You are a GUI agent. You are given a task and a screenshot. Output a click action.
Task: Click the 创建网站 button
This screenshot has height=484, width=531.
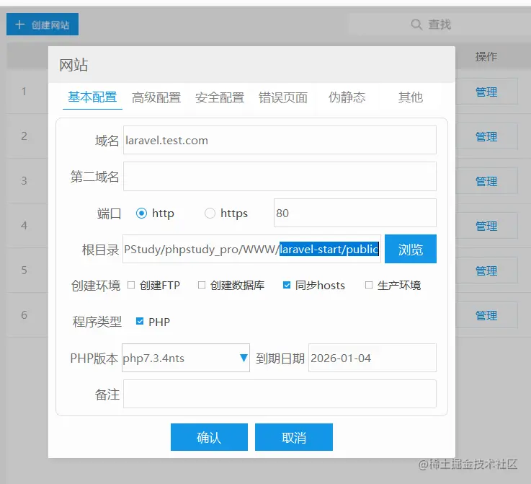point(43,25)
